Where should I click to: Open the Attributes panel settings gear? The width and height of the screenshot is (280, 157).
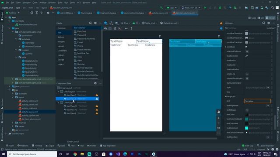click(x=269, y=23)
